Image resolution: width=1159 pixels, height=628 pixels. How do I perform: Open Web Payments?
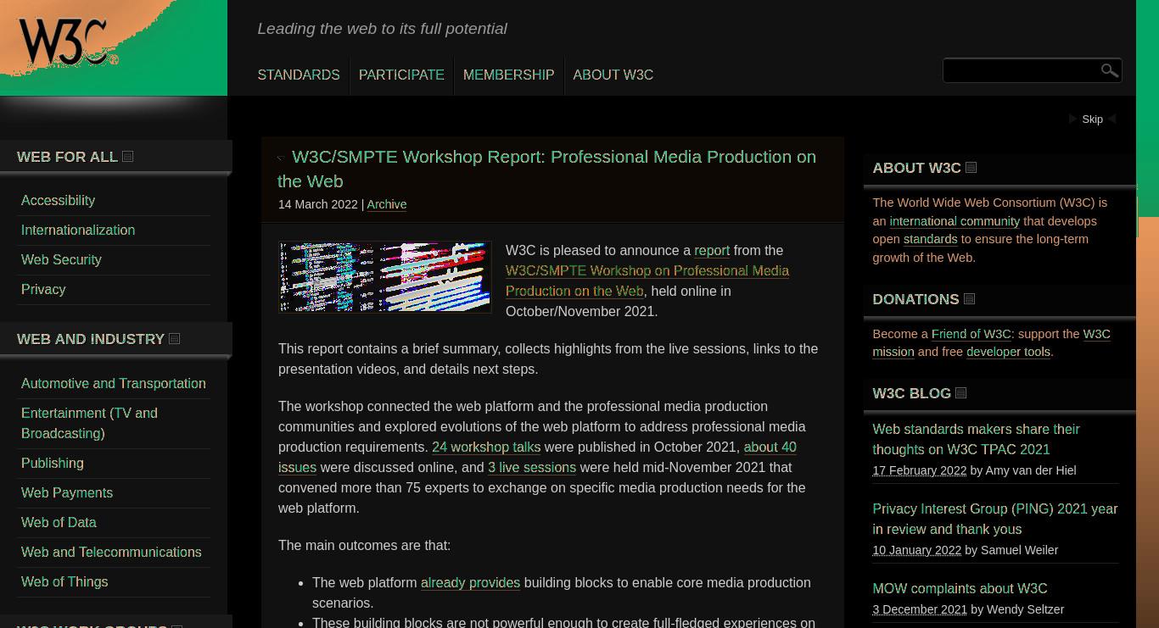pyautogui.click(x=67, y=493)
